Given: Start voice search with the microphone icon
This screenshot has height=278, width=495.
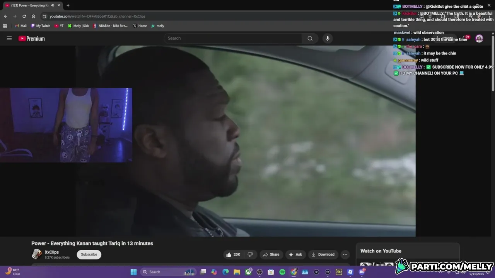Looking at the screenshot, I should tap(328, 38).
